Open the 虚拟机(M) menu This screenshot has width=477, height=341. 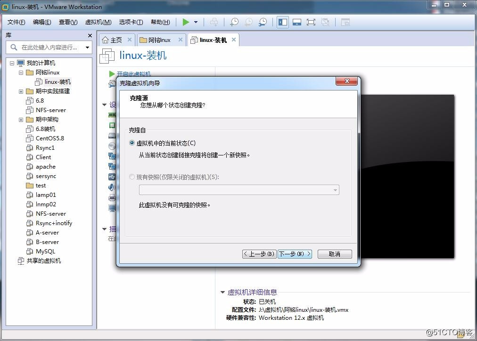click(98, 22)
